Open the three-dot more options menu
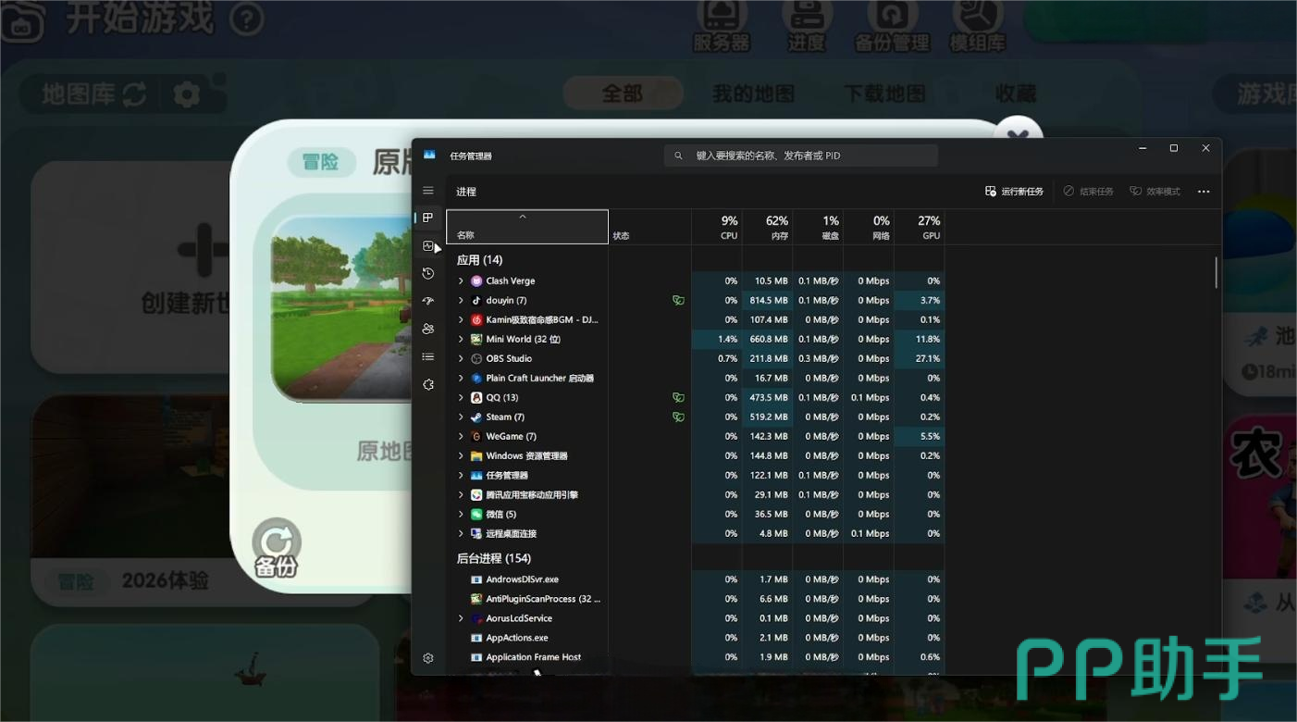This screenshot has height=722, width=1297. coord(1204,192)
